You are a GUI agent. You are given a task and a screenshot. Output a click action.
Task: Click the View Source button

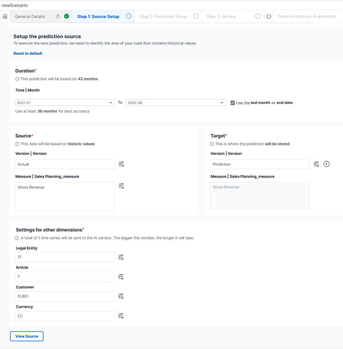(x=27, y=336)
